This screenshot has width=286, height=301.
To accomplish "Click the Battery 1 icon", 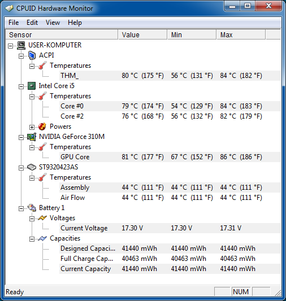I will pyautogui.click(x=32, y=208).
